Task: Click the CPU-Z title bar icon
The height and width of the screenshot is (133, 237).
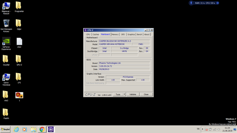Action: (x=86, y=30)
